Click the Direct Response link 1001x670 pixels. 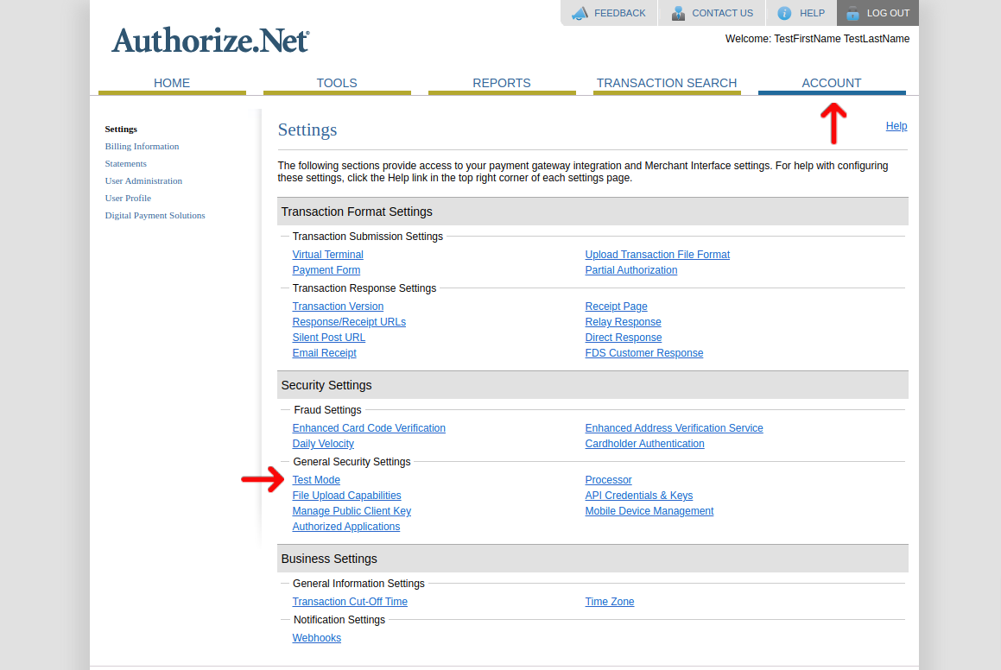coord(623,338)
